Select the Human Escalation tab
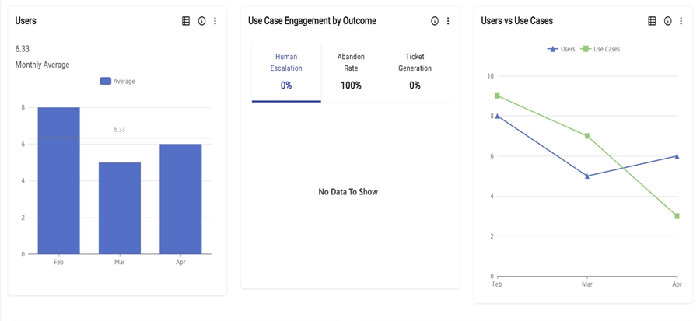Screen dimensions: 700x321 [x=286, y=71]
